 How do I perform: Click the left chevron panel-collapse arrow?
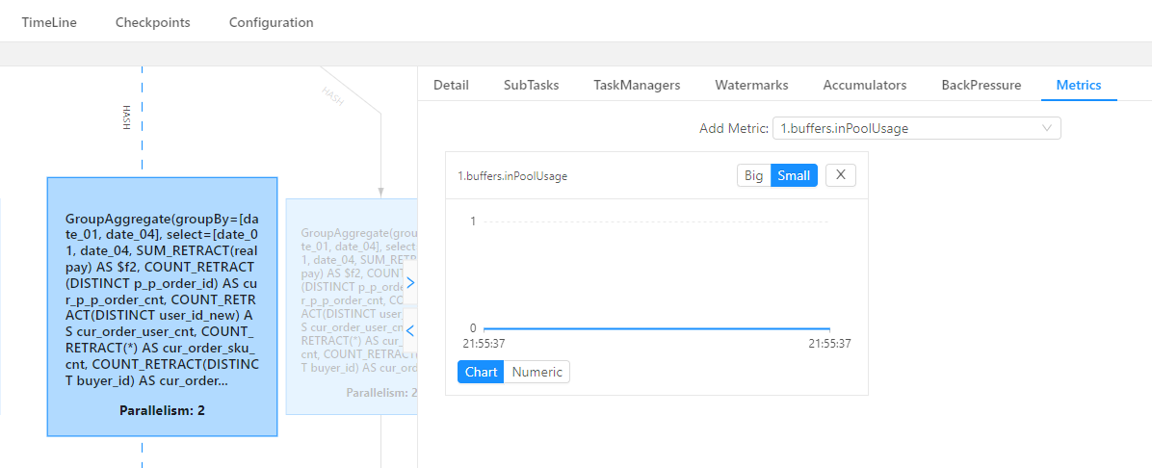(410, 331)
